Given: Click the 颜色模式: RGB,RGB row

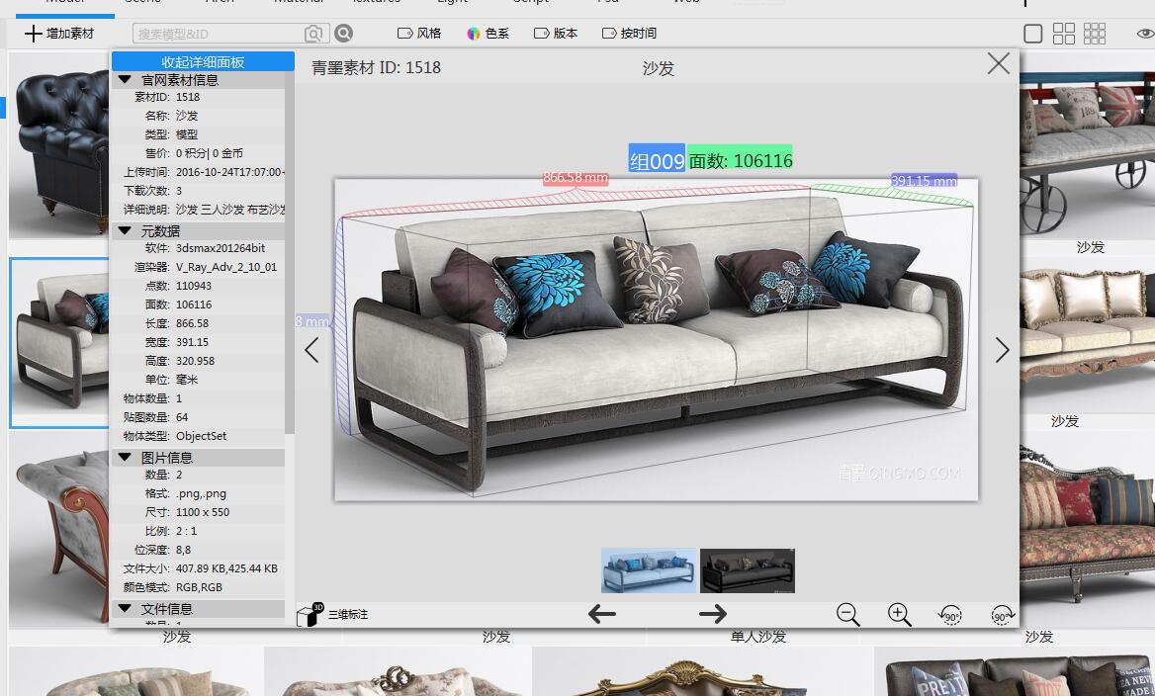Looking at the screenshot, I should point(198,587).
